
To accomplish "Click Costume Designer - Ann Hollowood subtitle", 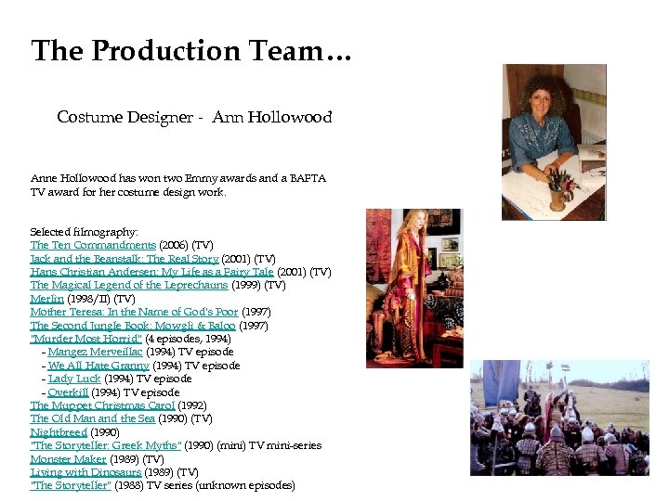I will point(194,117).
